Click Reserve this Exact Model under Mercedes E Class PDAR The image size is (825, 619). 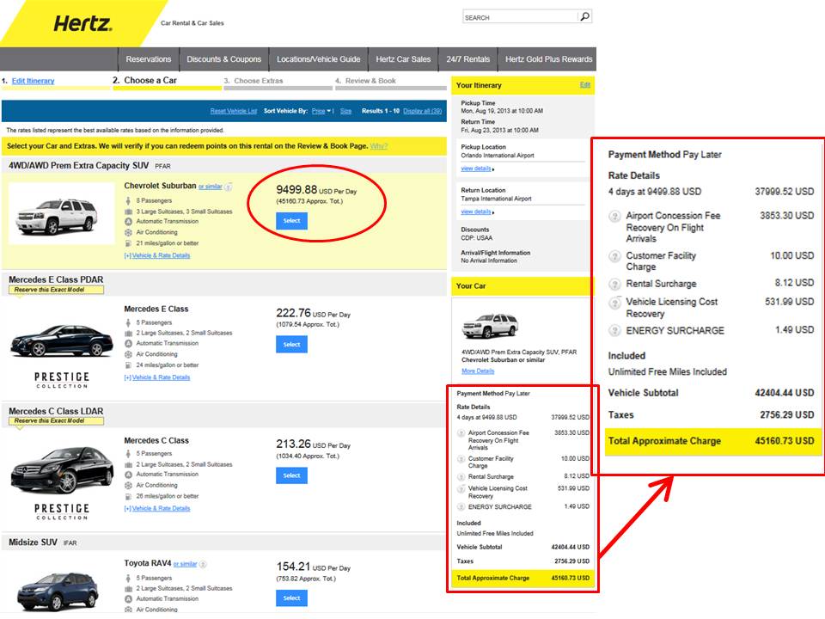coord(56,290)
